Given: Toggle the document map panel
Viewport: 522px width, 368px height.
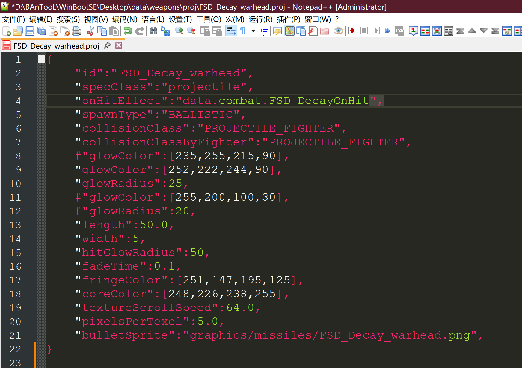Looking at the screenshot, I should (x=290, y=31).
